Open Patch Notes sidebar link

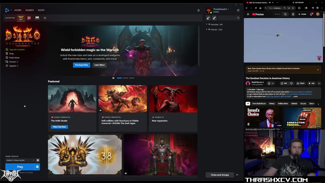tap(12, 58)
